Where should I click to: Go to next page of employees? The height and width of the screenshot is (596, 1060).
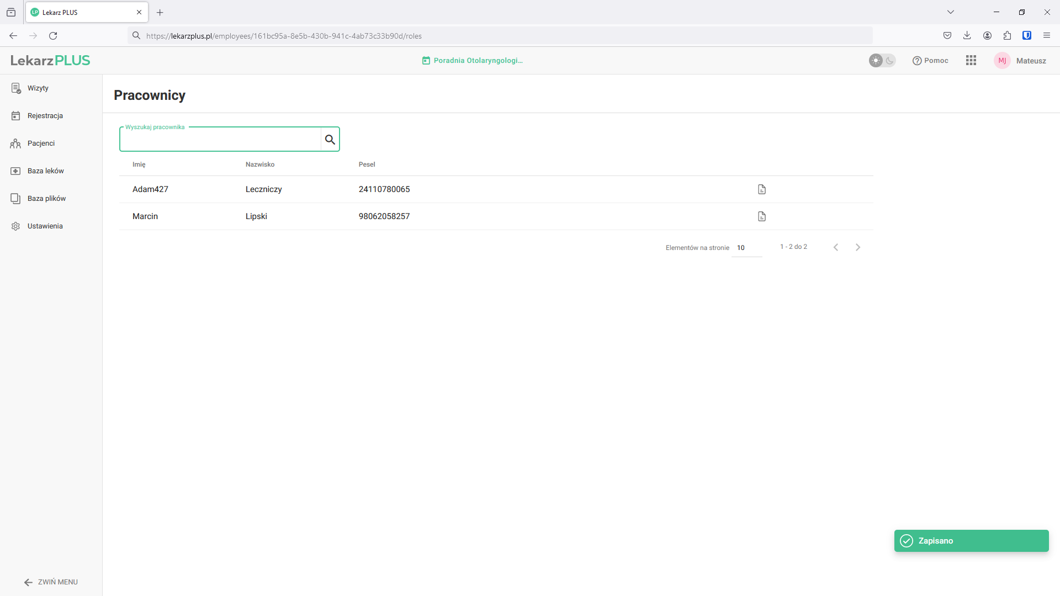pyautogui.click(x=857, y=247)
